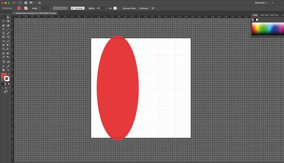Select the Rectangle shape tool
This screenshot has width=284, height=163.
click(x=3, y=33)
